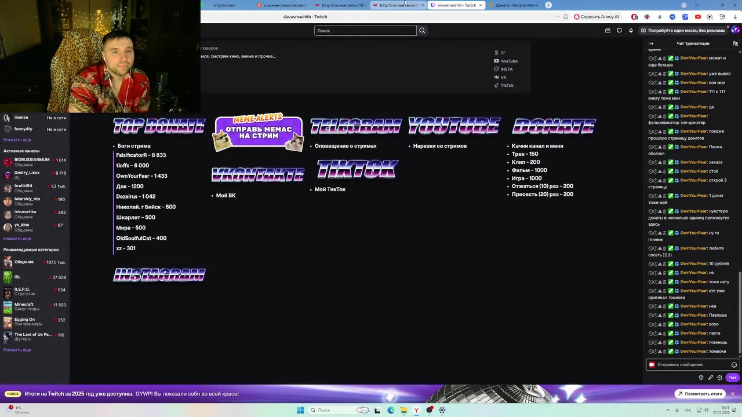742x417 pixels.
Task: Click the sword mod view icon below chat
Action: (710, 378)
